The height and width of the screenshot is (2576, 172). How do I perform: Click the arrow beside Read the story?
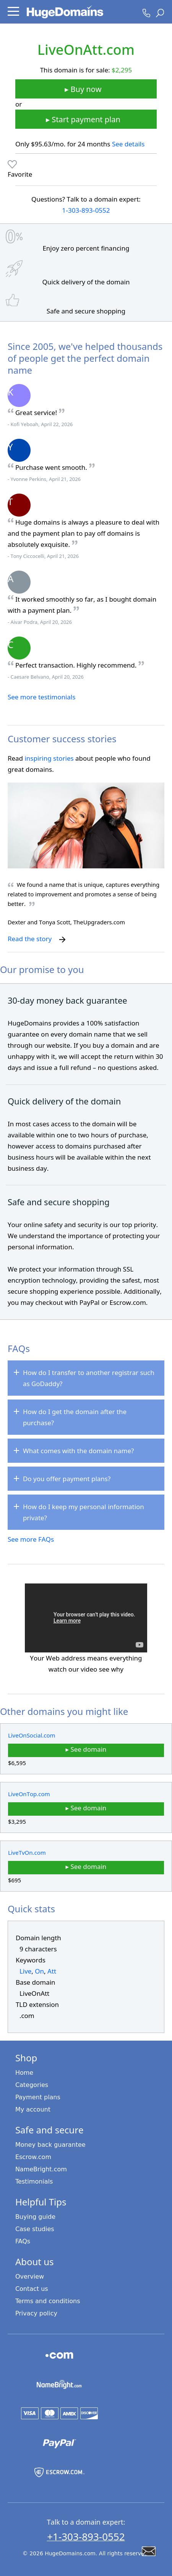click(x=62, y=939)
